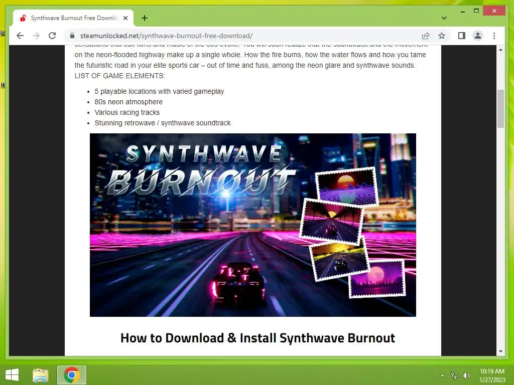Open the Chrome side panel
This screenshot has width=514, height=385.
462,36
